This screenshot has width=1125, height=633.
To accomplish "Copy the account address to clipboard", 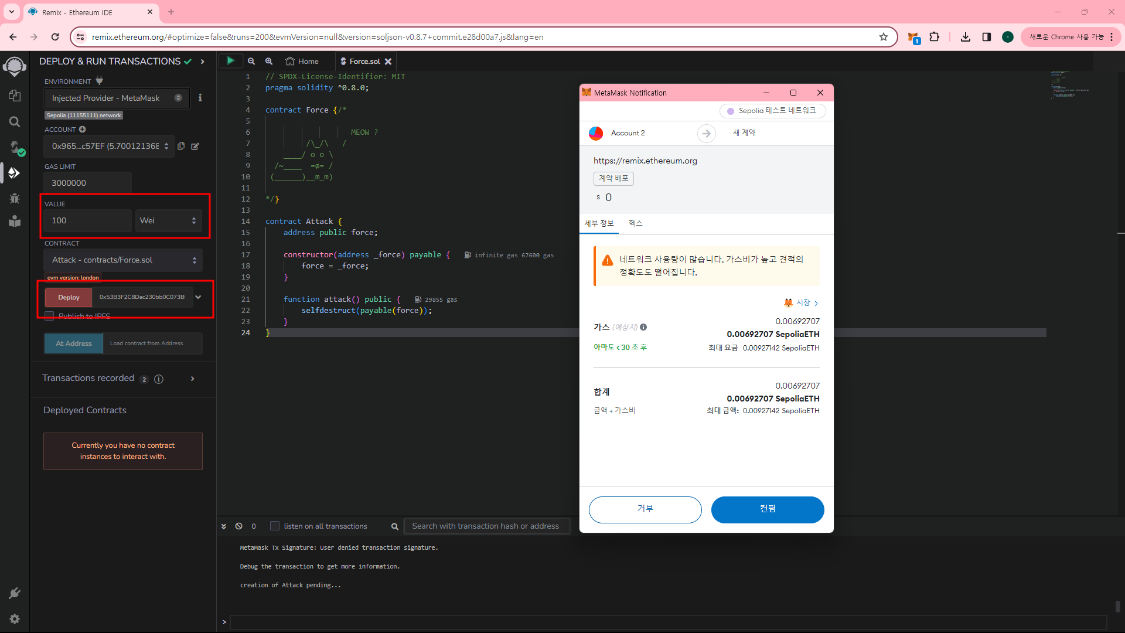I will pos(181,146).
